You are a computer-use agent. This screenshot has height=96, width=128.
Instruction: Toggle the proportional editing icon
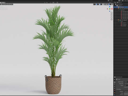pyautogui.click(x=57, y=3)
